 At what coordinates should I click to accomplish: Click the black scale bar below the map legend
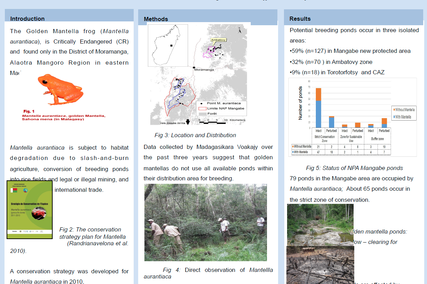pos(213,123)
